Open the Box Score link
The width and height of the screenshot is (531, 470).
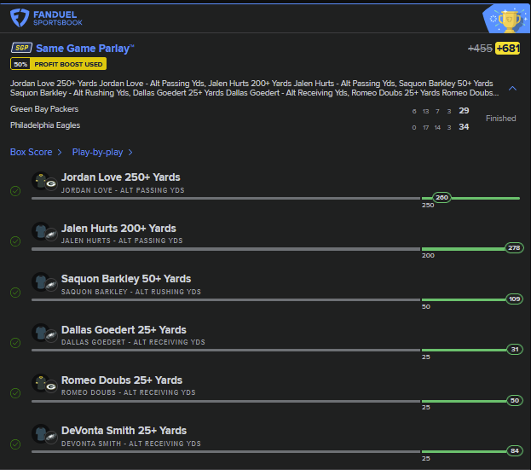(x=36, y=152)
